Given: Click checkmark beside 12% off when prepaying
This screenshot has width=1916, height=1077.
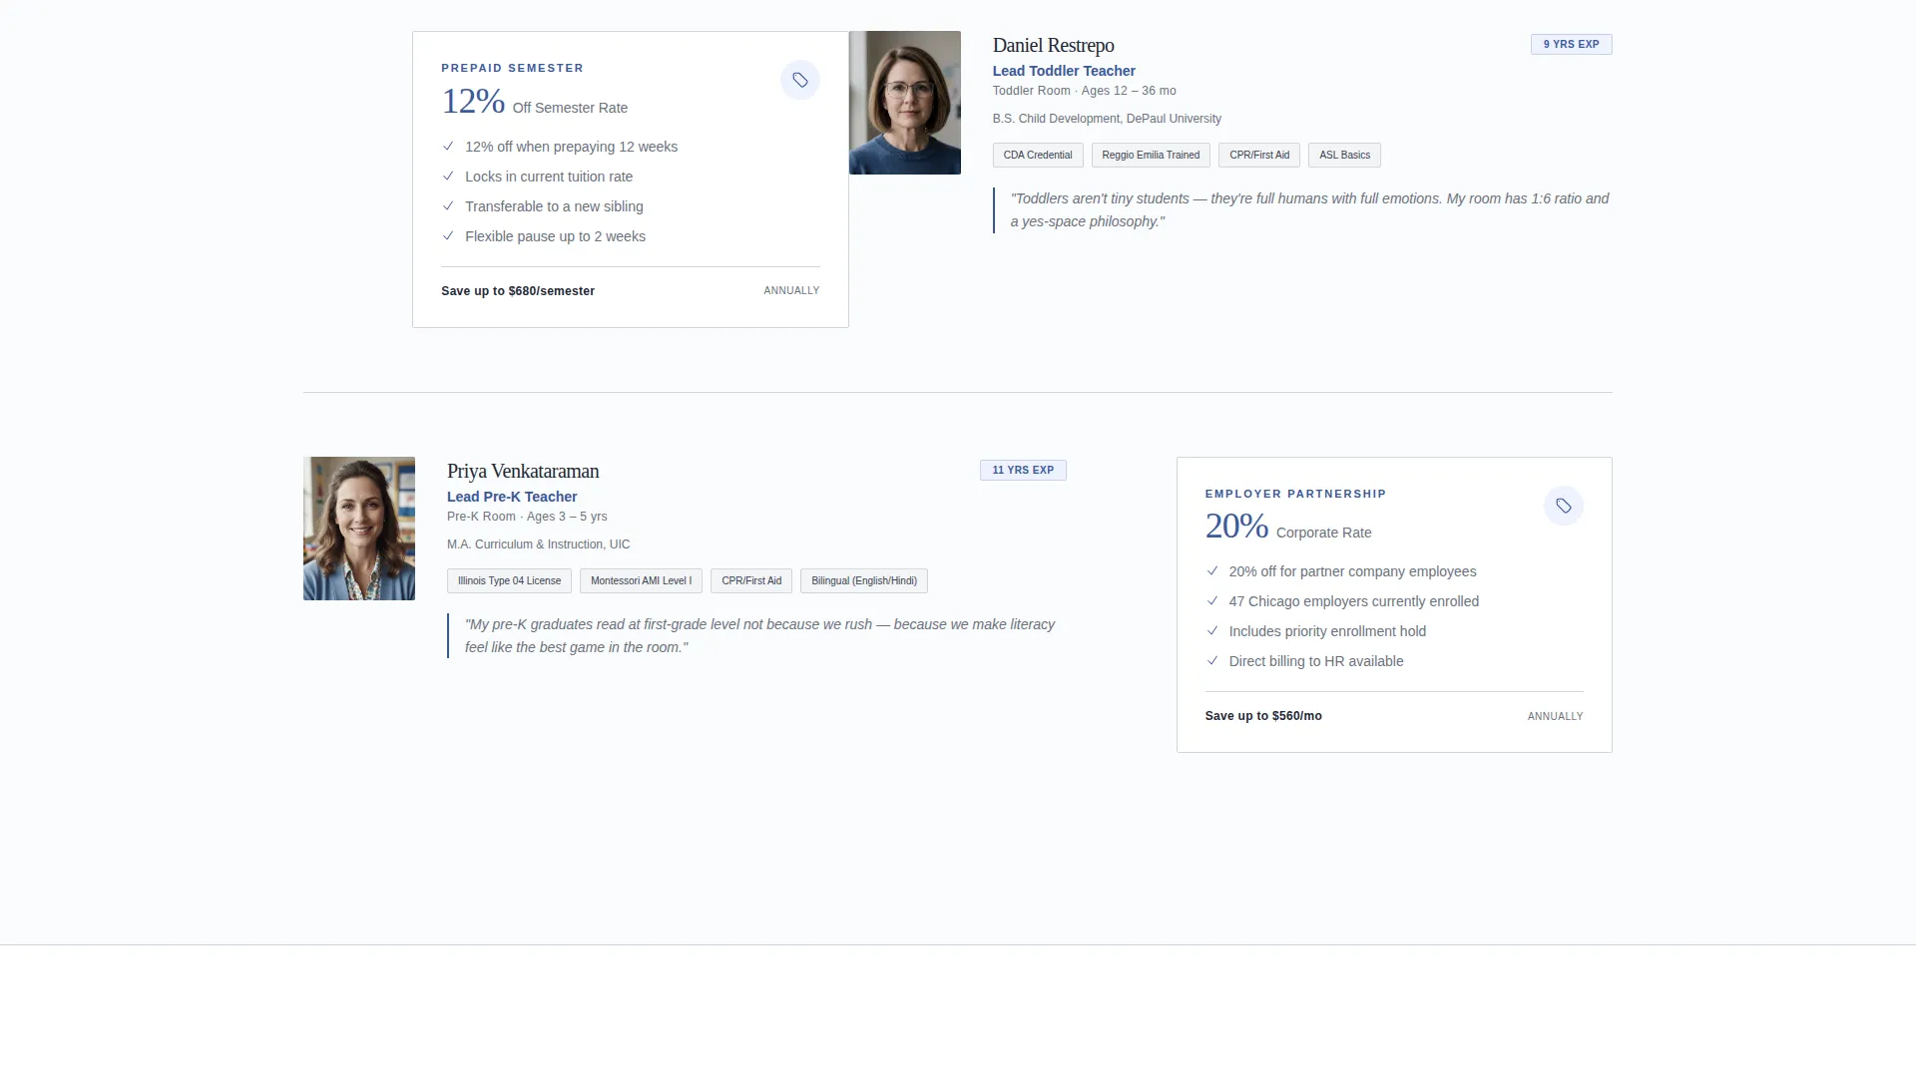Looking at the screenshot, I should (448, 146).
